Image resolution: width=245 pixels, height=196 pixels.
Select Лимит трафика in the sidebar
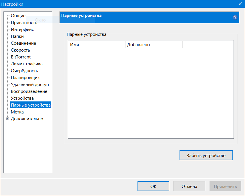pyautogui.click(x=27, y=64)
